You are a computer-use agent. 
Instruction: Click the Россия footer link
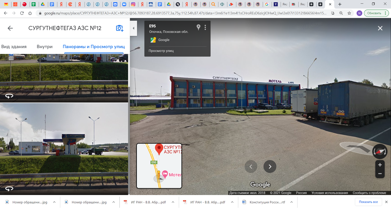click(301, 193)
